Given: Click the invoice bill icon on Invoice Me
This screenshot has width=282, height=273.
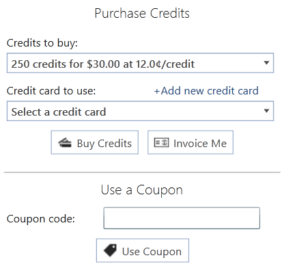Looking at the screenshot, I should click(161, 142).
